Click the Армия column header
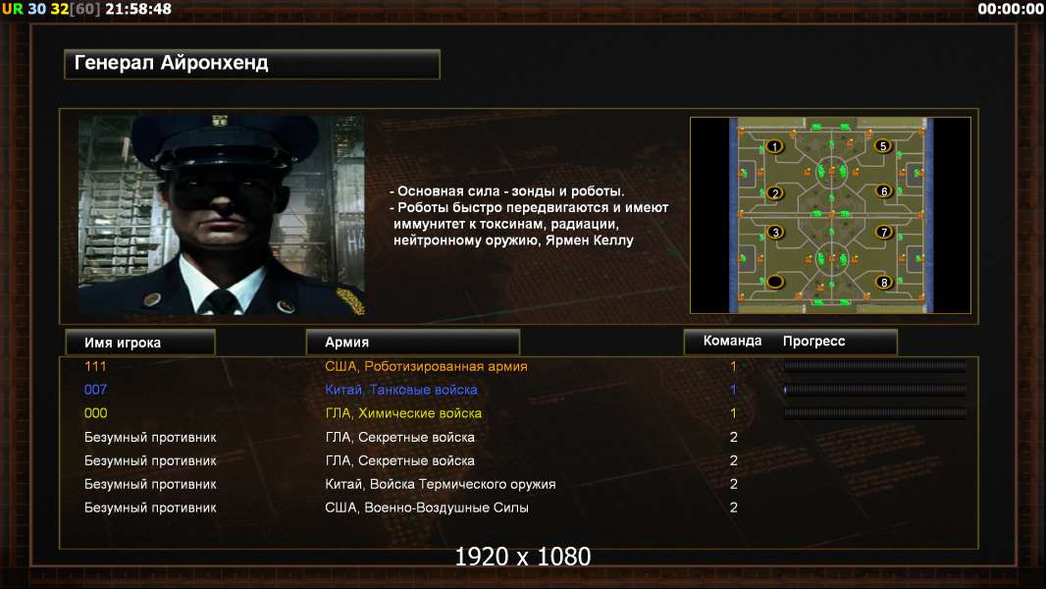The image size is (1046, 589). [x=412, y=343]
